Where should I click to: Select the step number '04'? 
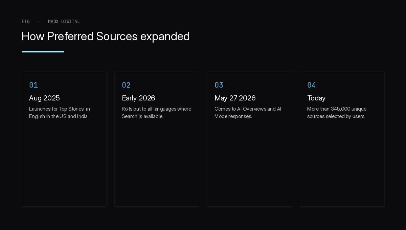coord(312,85)
